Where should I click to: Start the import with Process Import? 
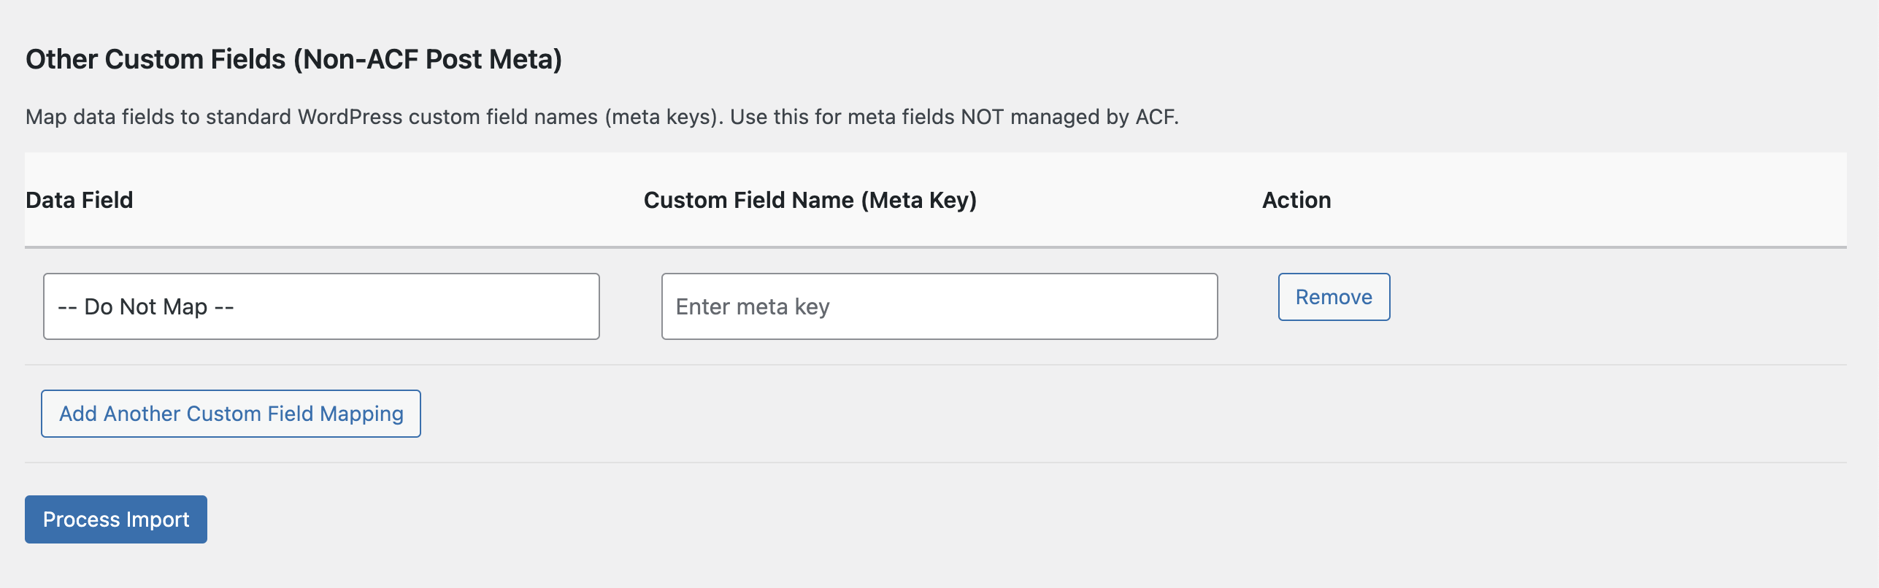click(116, 519)
